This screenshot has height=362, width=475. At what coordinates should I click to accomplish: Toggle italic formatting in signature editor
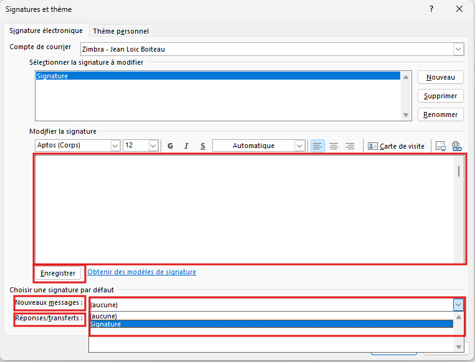pyautogui.click(x=186, y=146)
